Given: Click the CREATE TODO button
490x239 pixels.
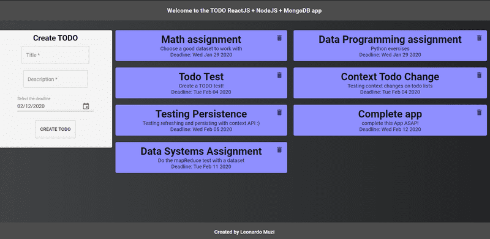Looking at the screenshot, I should click(x=55, y=129).
